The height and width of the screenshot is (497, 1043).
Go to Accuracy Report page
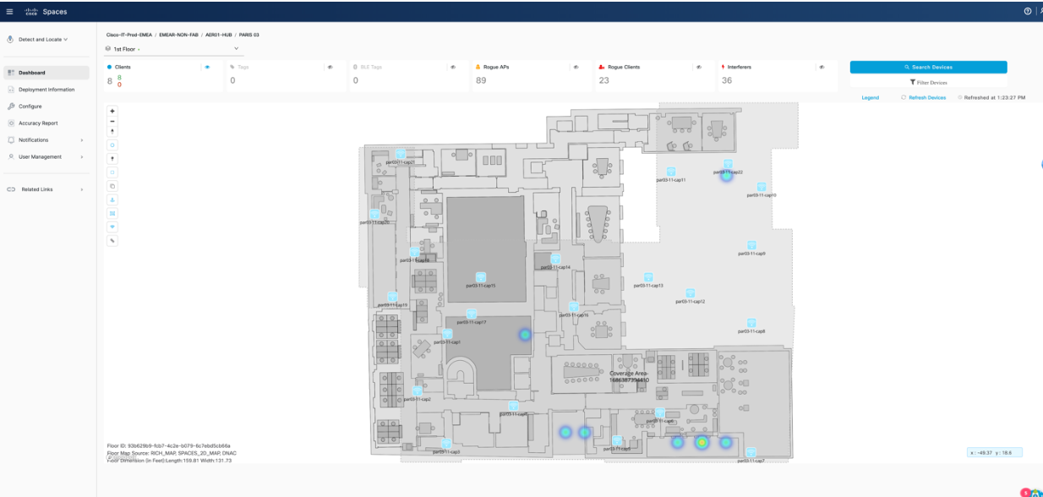(x=37, y=123)
